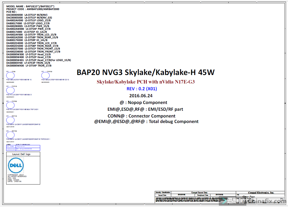
Task: Click "Compal Electronics, Inc." in title block
Action: (261, 193)
